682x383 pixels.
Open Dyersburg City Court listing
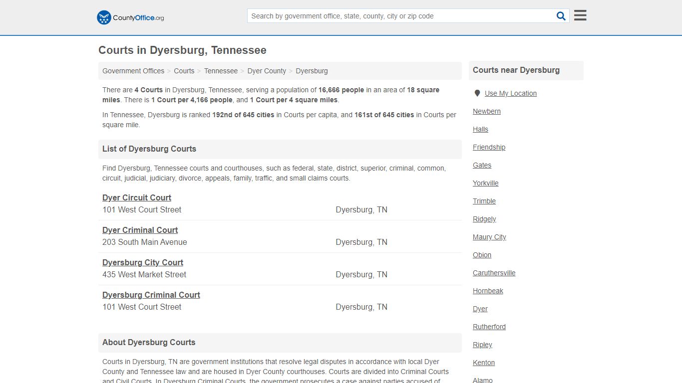(143, 262)
